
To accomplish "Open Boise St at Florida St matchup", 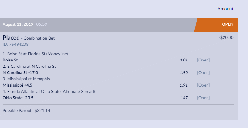I will [35, 54].
